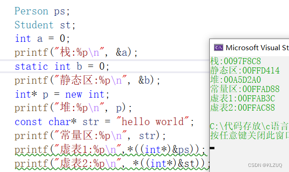
Task: Click the console window icon in title bar
Action: click(219, 47)
